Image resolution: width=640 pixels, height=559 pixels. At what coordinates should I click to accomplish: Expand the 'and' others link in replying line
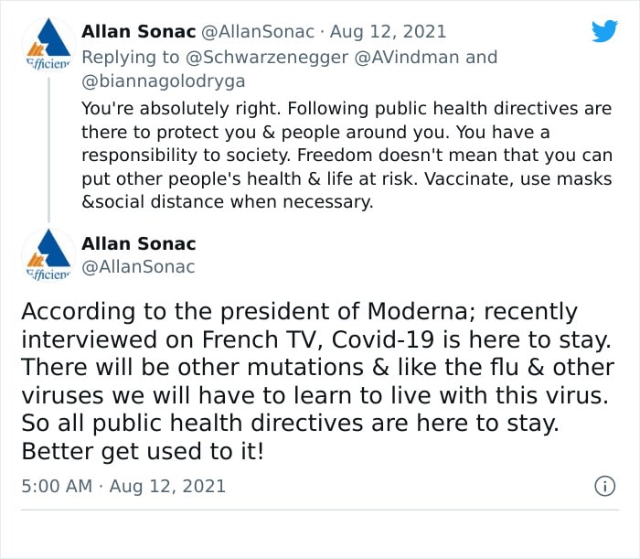pos(481,57)
